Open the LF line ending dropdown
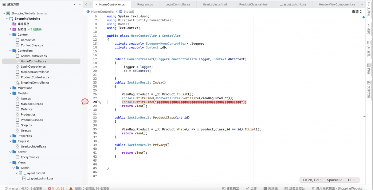This screenshot has height=190, width=373. coord(352,180)
